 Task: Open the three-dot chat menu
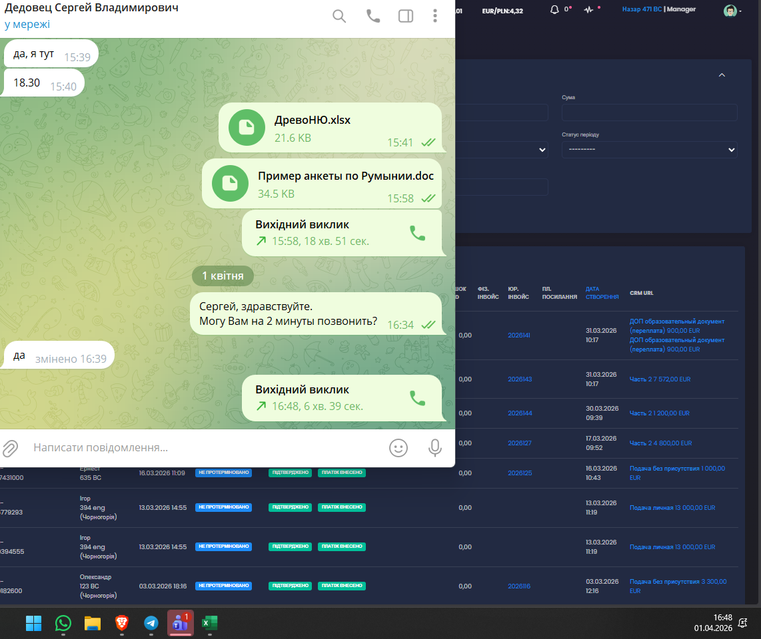(435, 16)
